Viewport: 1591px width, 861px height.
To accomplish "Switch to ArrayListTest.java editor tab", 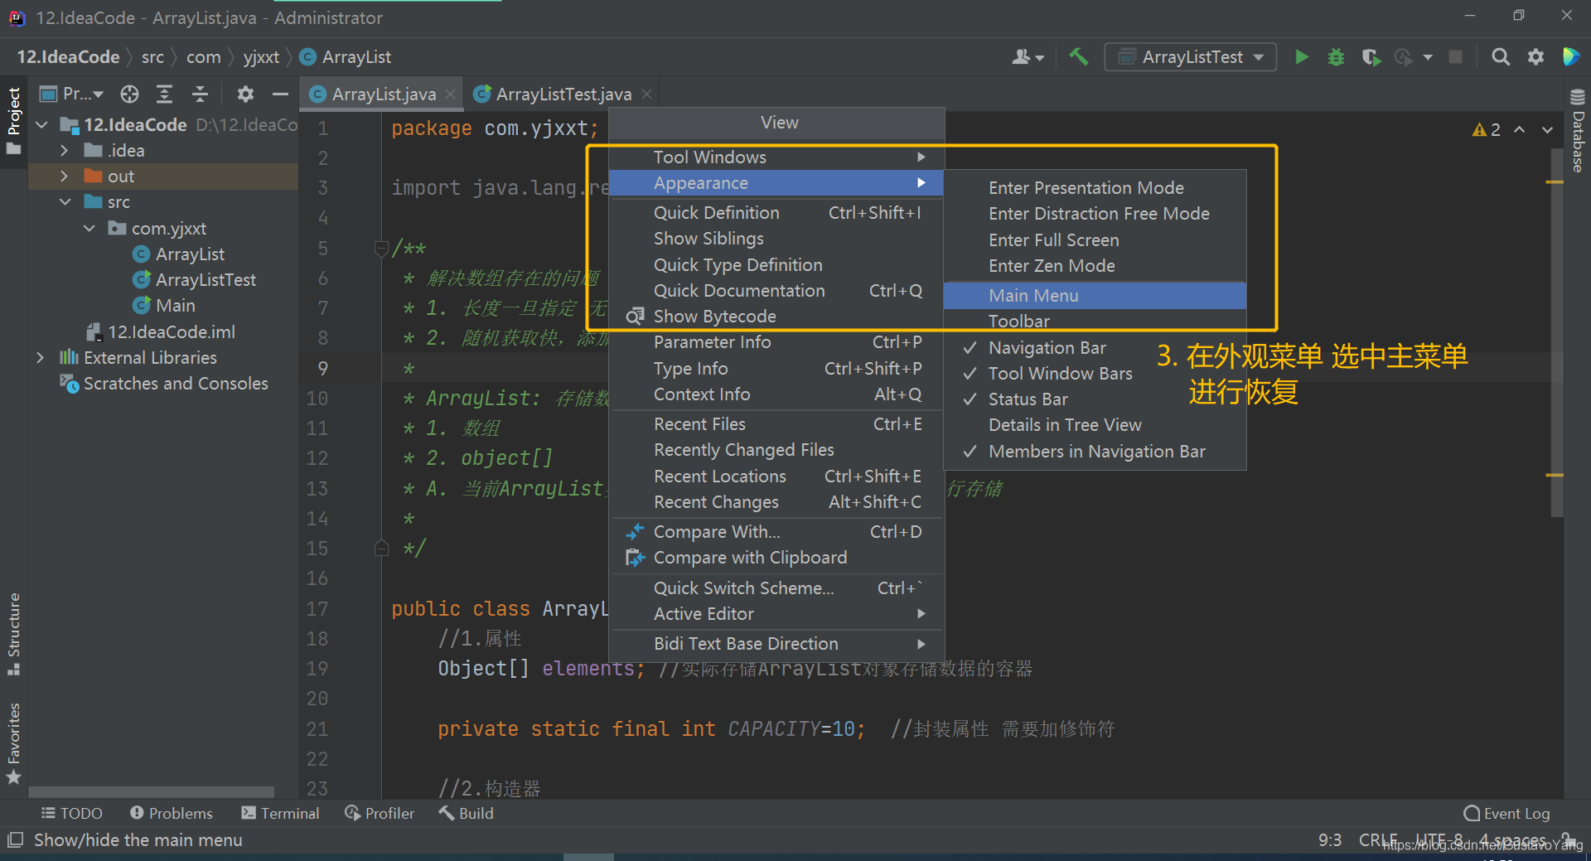I will [563, 94].
